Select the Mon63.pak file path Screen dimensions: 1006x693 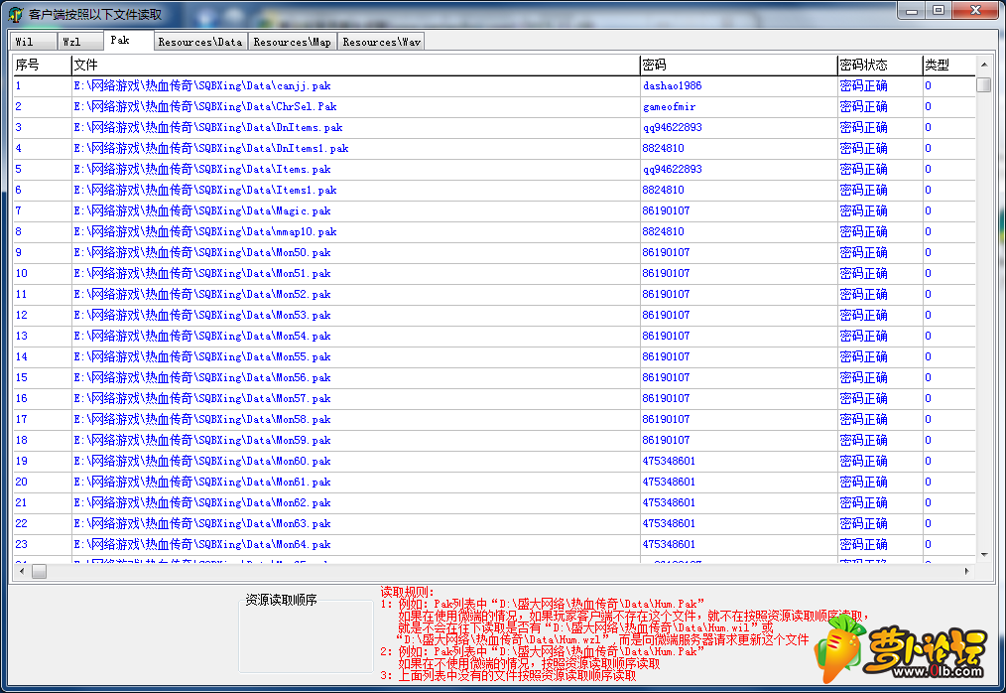(x=202, y=524)
